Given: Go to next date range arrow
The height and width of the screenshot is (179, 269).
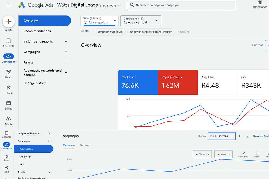Looking at the screenshot, I should point(247,136).
